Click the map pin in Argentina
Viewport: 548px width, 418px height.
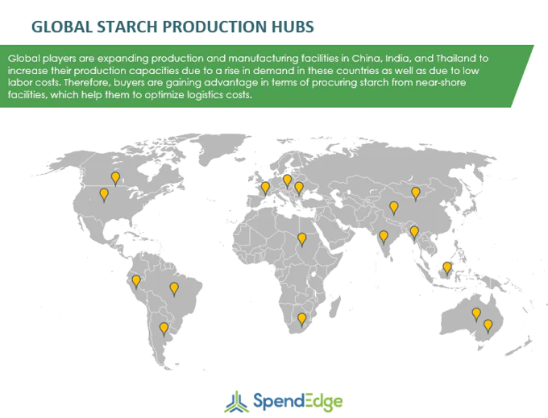164,329
